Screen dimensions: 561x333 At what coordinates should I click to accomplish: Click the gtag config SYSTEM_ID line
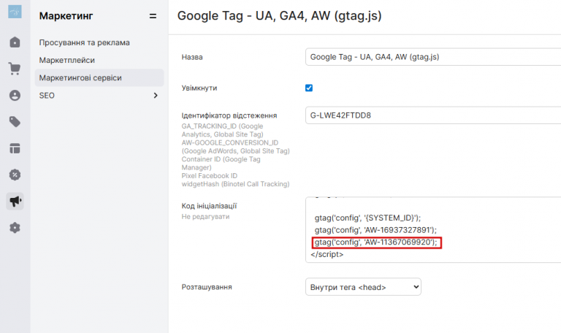pyautogui.click(x=368, y=218)
